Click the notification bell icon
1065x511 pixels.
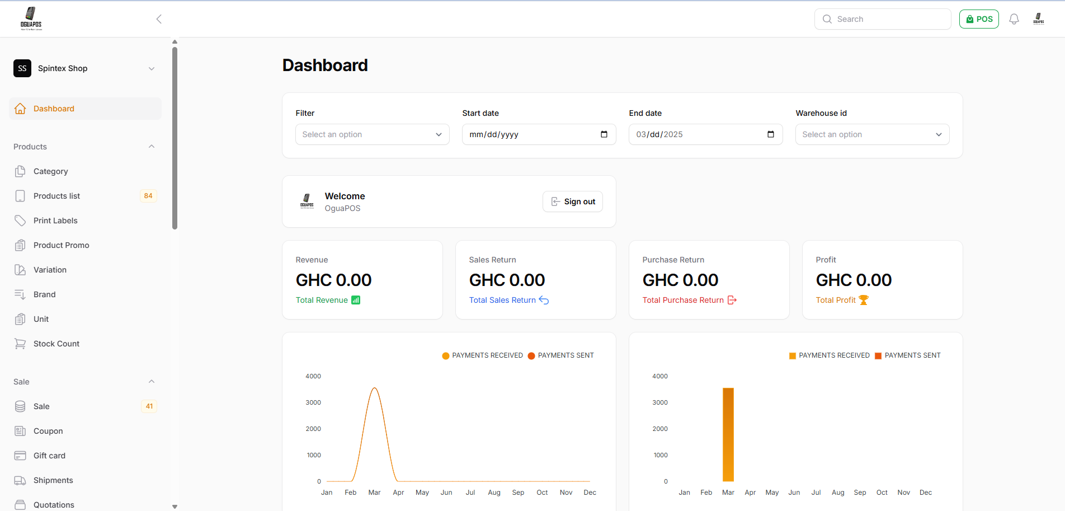pyautogui.click(x=1014, y=19)
